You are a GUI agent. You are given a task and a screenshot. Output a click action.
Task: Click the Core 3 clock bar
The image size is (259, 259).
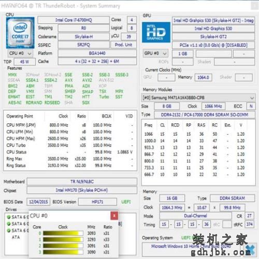coord(63,252)
